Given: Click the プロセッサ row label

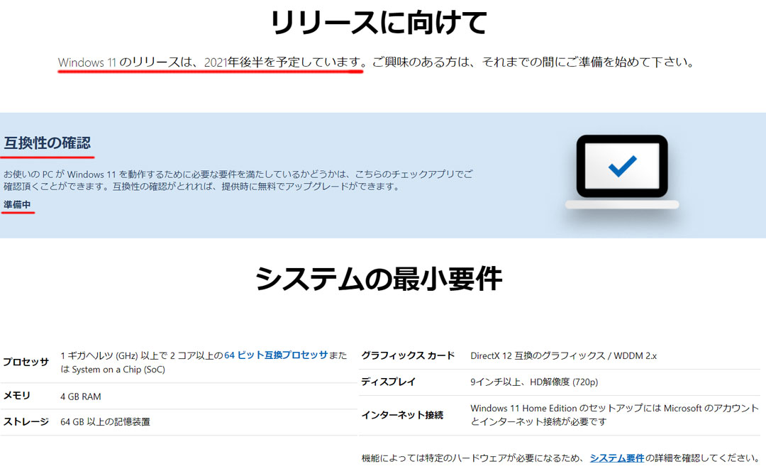Looking at the screenshot, I should 26,362.
